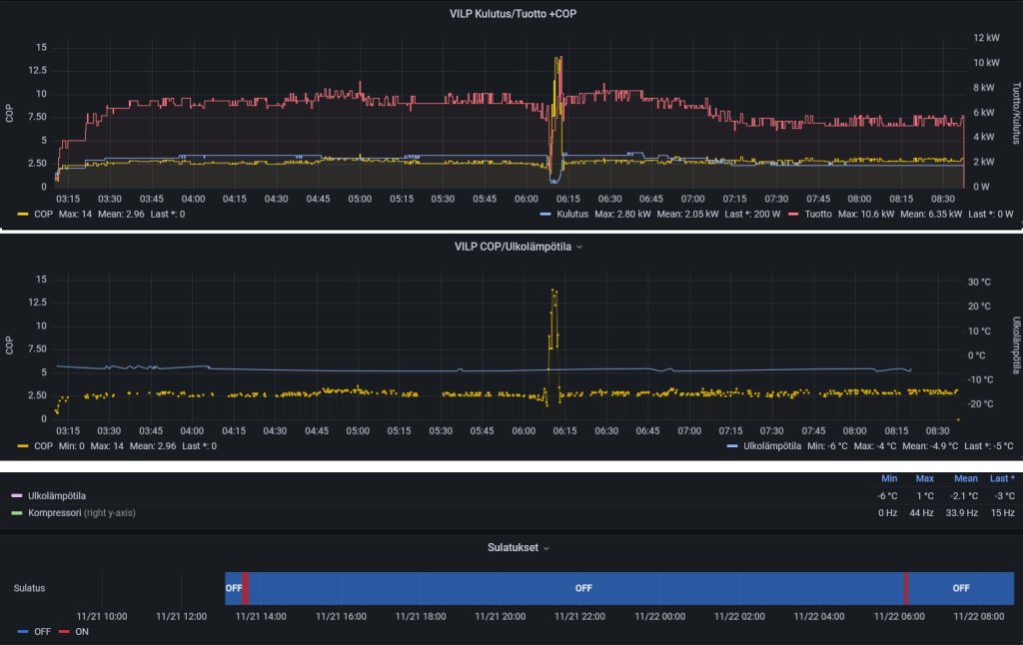Sort legend table by the Mean column

click(965, 479)
